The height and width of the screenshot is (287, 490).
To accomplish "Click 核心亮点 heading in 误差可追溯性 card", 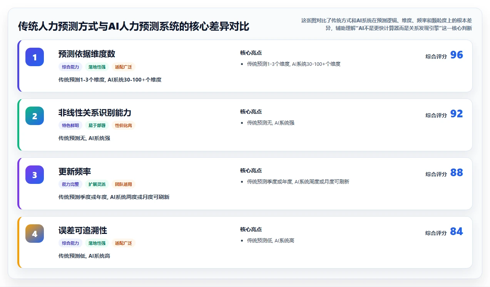I will pos(251,229).
